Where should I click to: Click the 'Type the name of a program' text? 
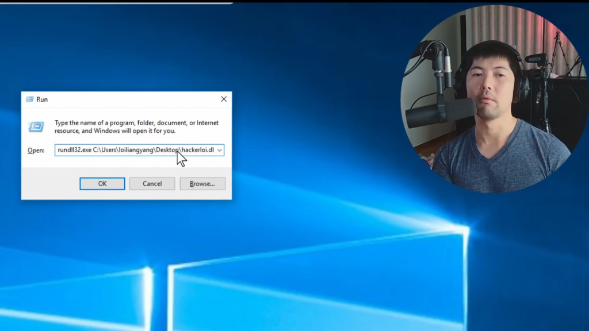pos(137,127)
